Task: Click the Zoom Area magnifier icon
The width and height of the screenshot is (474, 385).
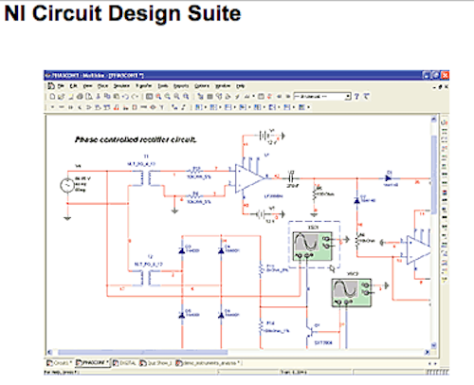Action: click(176, 97)
